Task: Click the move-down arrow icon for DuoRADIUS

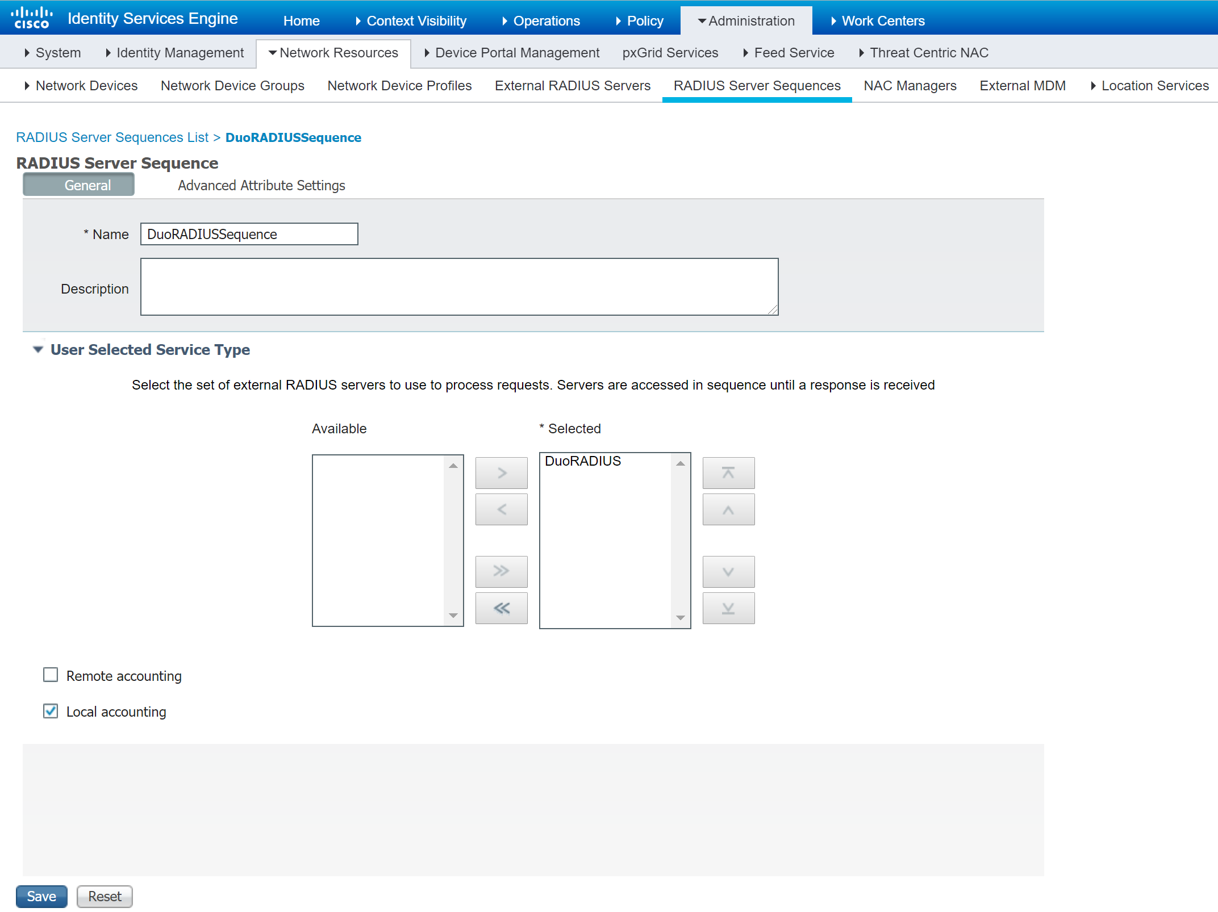Action: pos(728,572)
